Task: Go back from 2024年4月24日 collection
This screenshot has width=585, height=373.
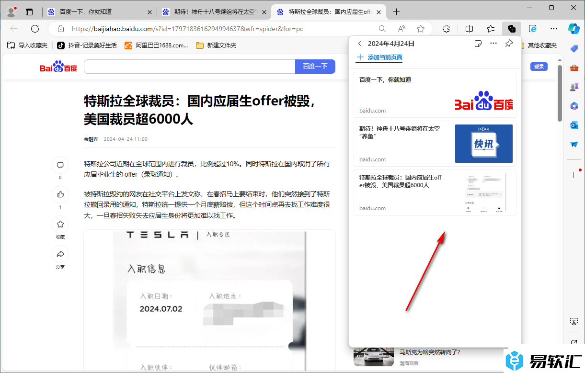Action: pos(360,44)
